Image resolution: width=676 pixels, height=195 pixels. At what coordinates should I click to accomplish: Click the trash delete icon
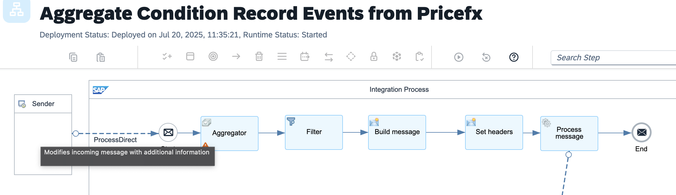click(x=259, y=56)
